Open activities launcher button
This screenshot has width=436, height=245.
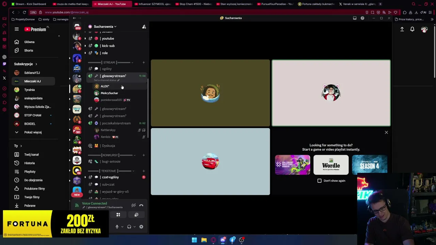pyautogui.click(x=118, y=215)
